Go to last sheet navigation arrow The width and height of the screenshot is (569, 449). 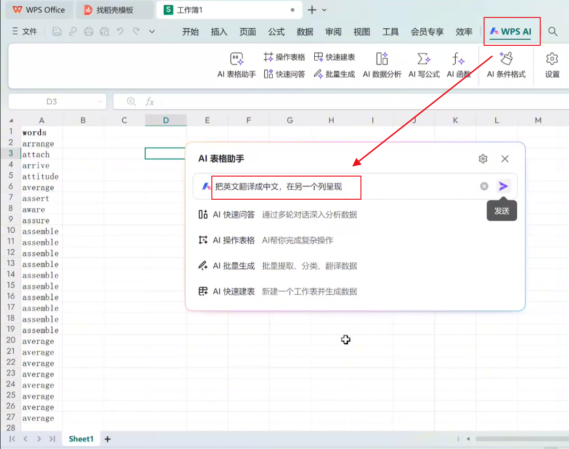click(x=52, y=439)
